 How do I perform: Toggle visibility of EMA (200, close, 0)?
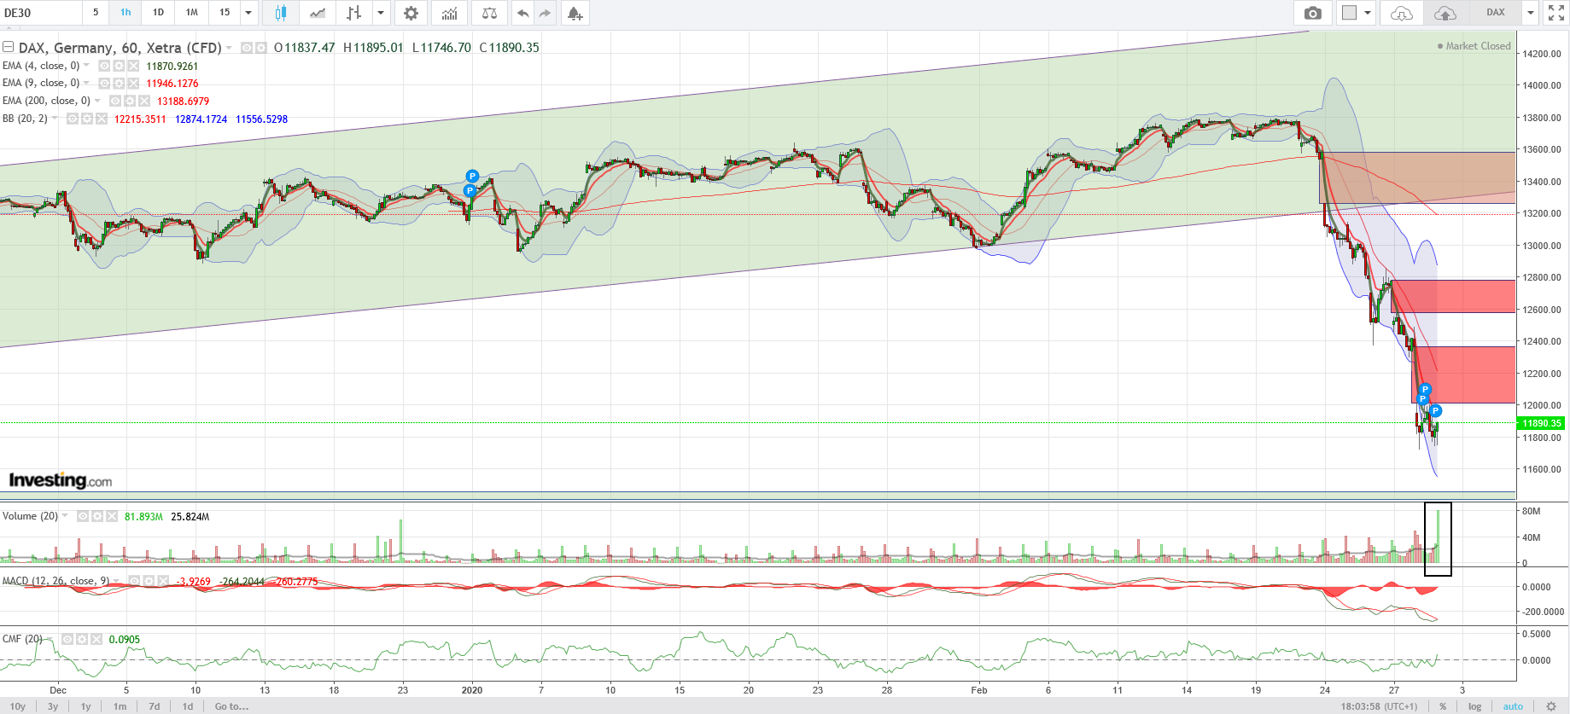coord(116,101)
